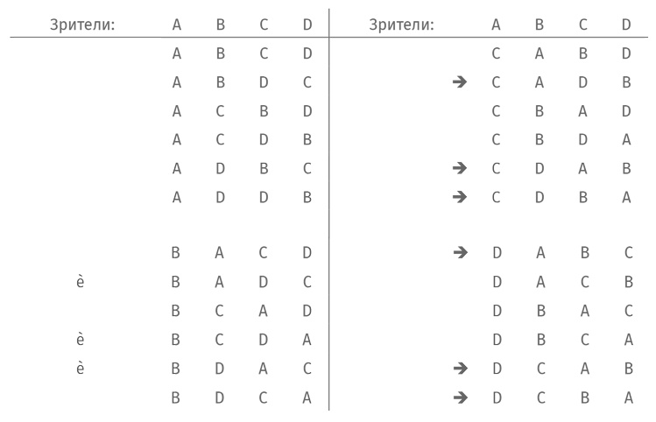Click header letter C in the left table
Screen dimensions: 656x422
click(x=264, y=25)
